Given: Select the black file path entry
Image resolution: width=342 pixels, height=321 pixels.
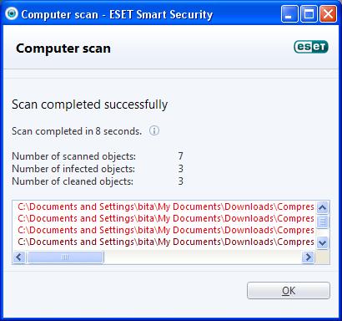Looking at the screenshot, I should [166, 242].
